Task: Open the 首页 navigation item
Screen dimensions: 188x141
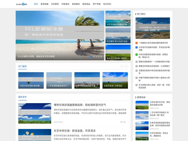Action: [36, 4]
